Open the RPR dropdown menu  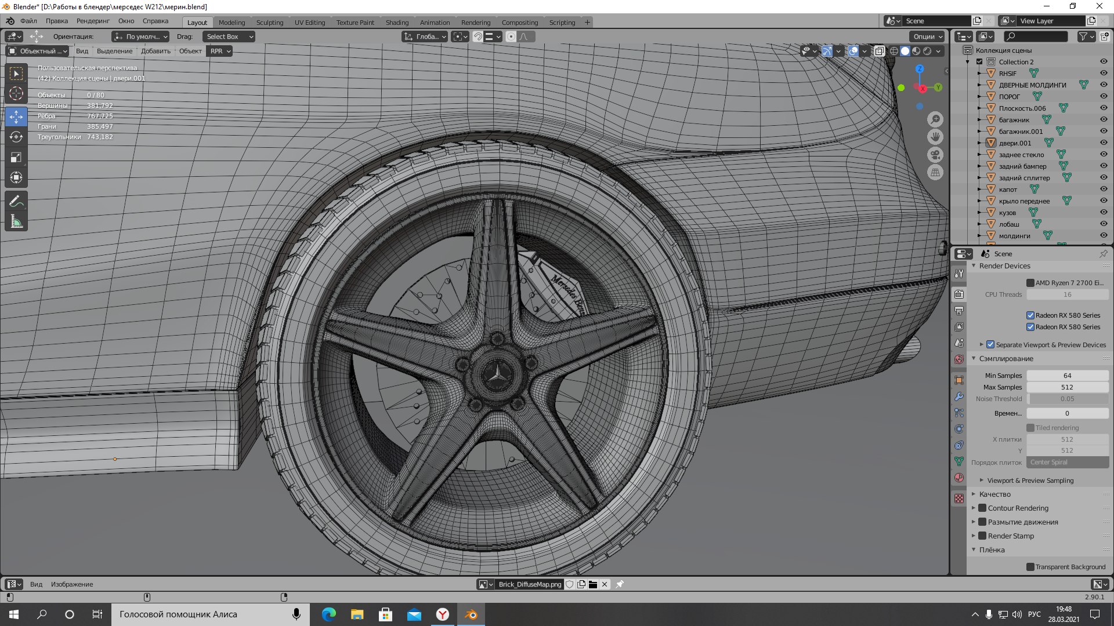(x=220, y=51)
